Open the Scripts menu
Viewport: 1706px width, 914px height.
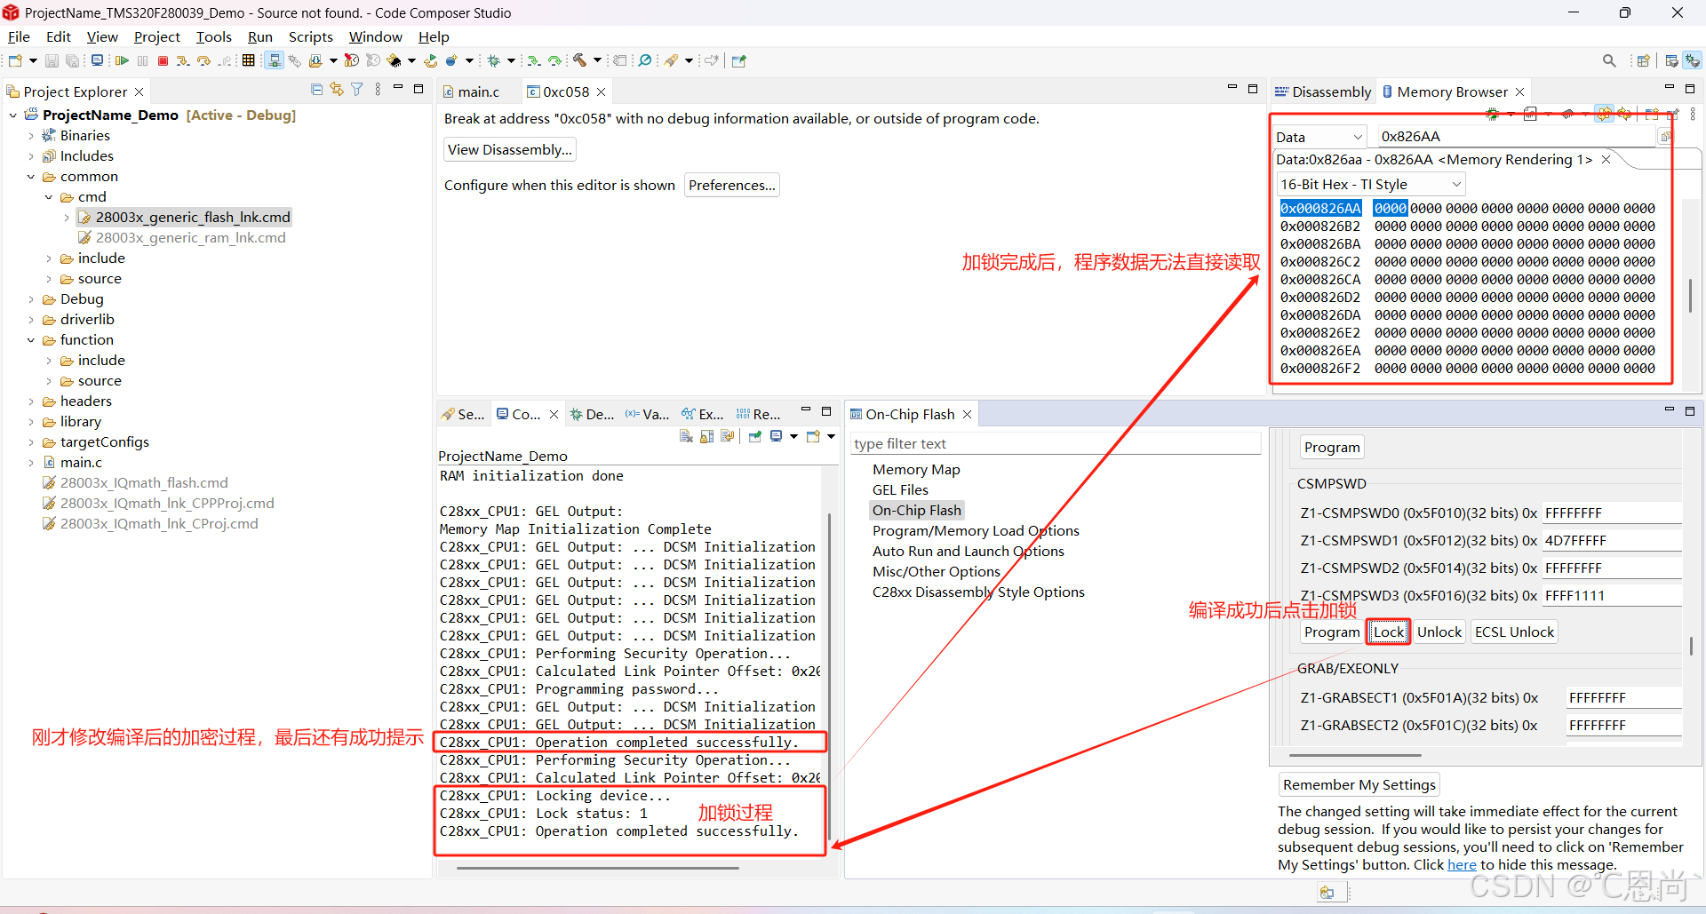point(310,36)
